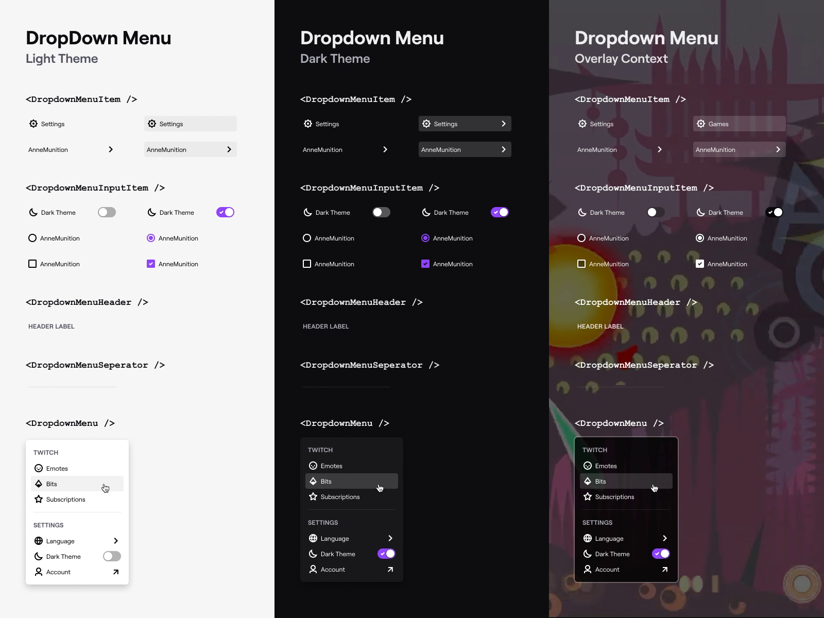Toggle Dark Theme switch in dark dropdown menu

click(387, 554)
